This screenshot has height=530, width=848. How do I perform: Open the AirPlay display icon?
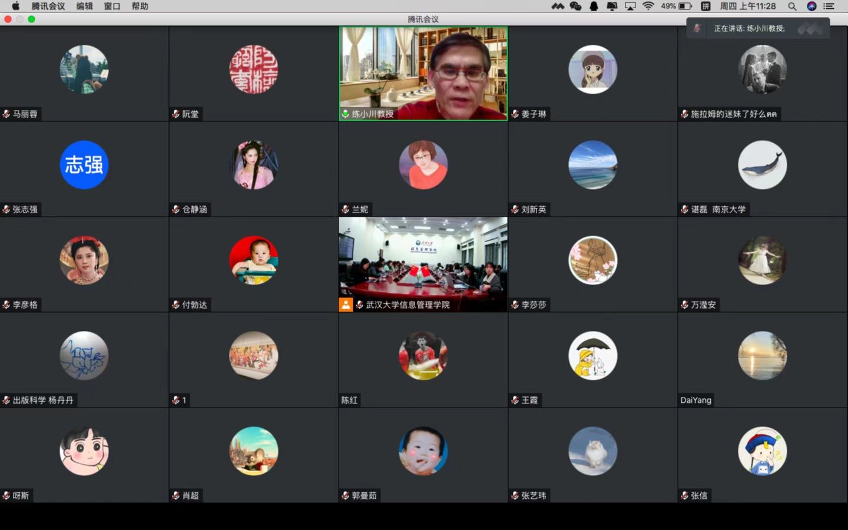630,6
